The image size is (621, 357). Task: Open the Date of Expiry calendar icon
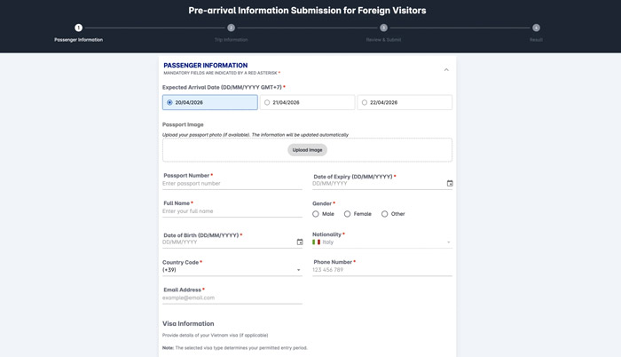click(x=450, y=184)
